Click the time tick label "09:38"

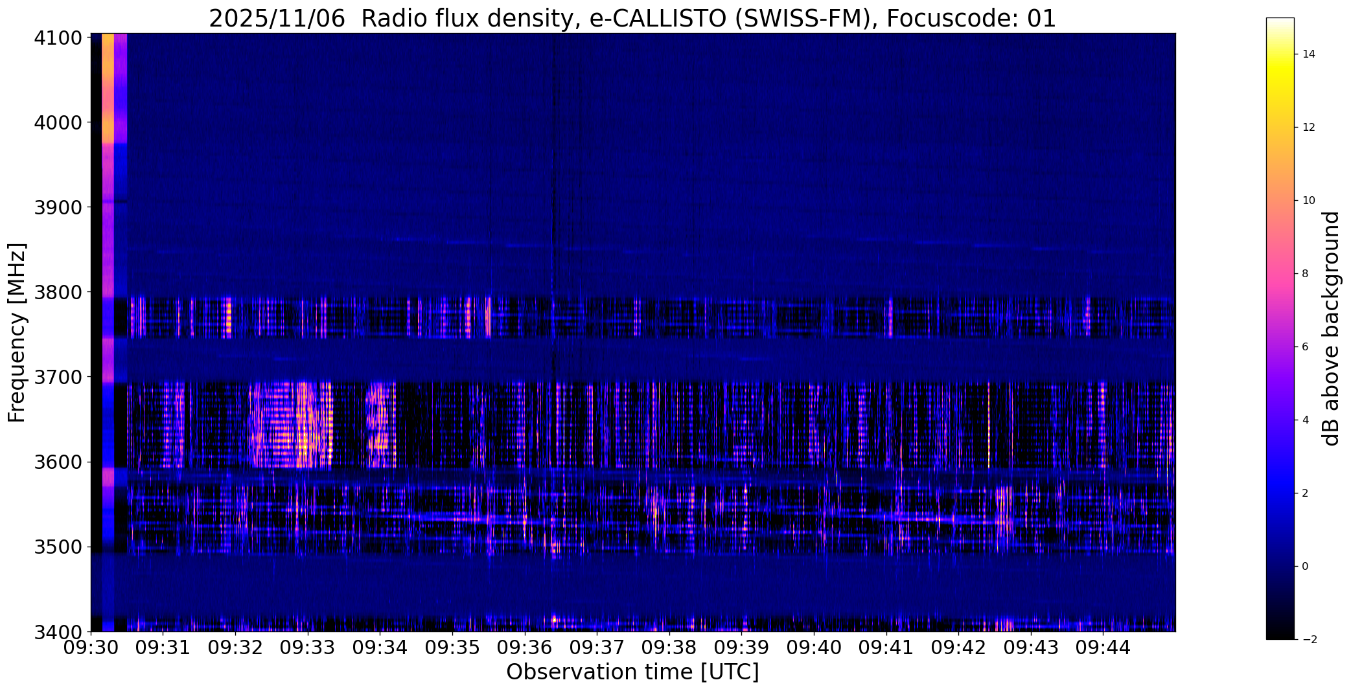(669, 648)
